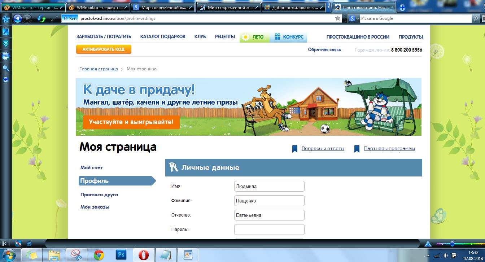This screenshot has height=262, width=485.
Task: Click the Фамилия field containing Пащенко
Action: coord(269,201)
